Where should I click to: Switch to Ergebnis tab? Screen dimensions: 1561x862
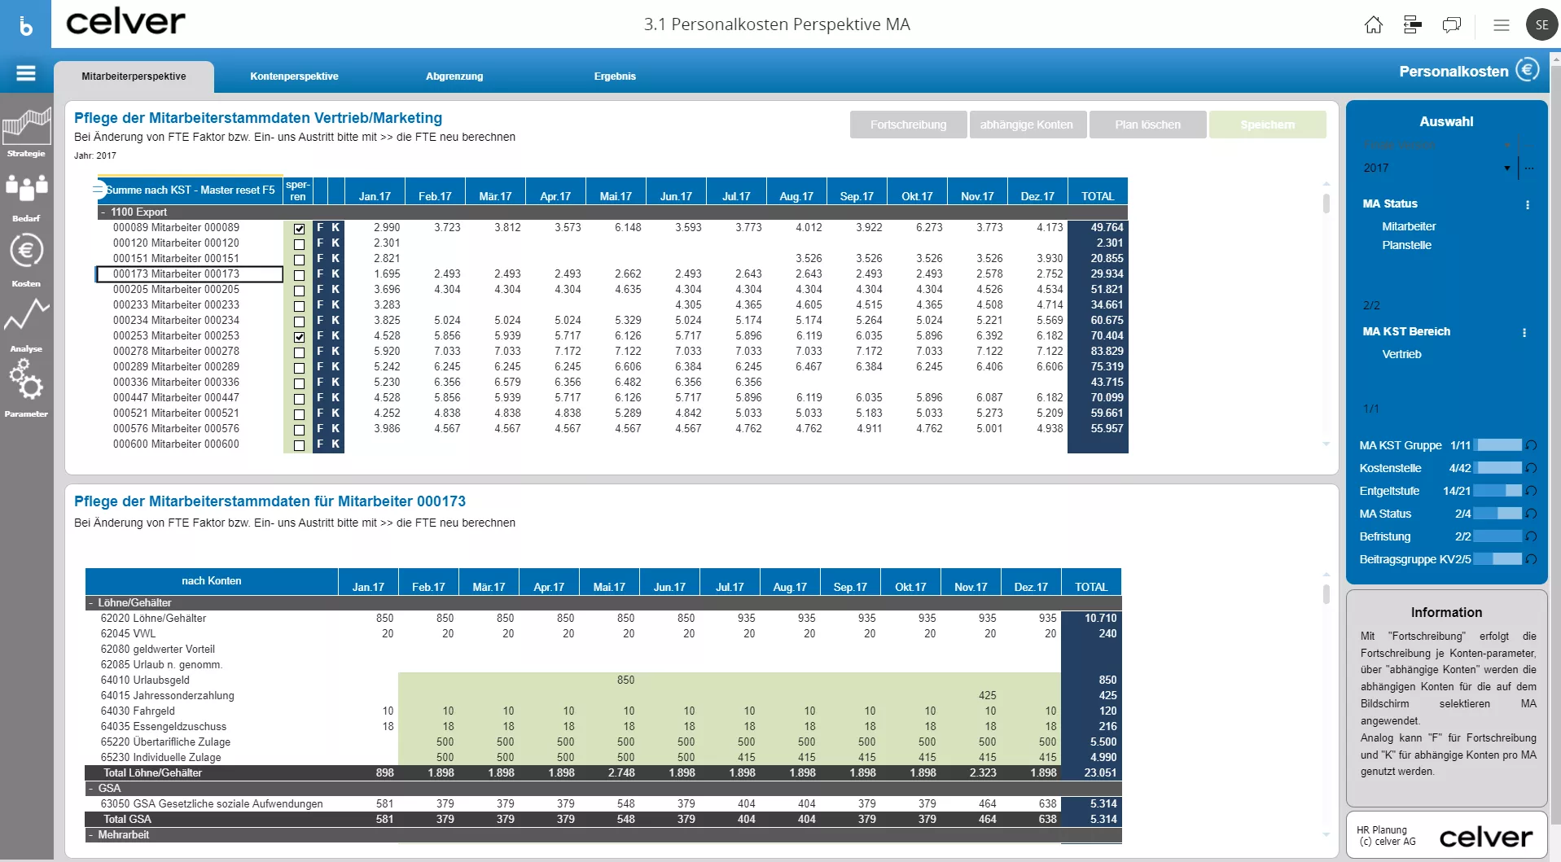pyautogui.click(x=615, y=77)
